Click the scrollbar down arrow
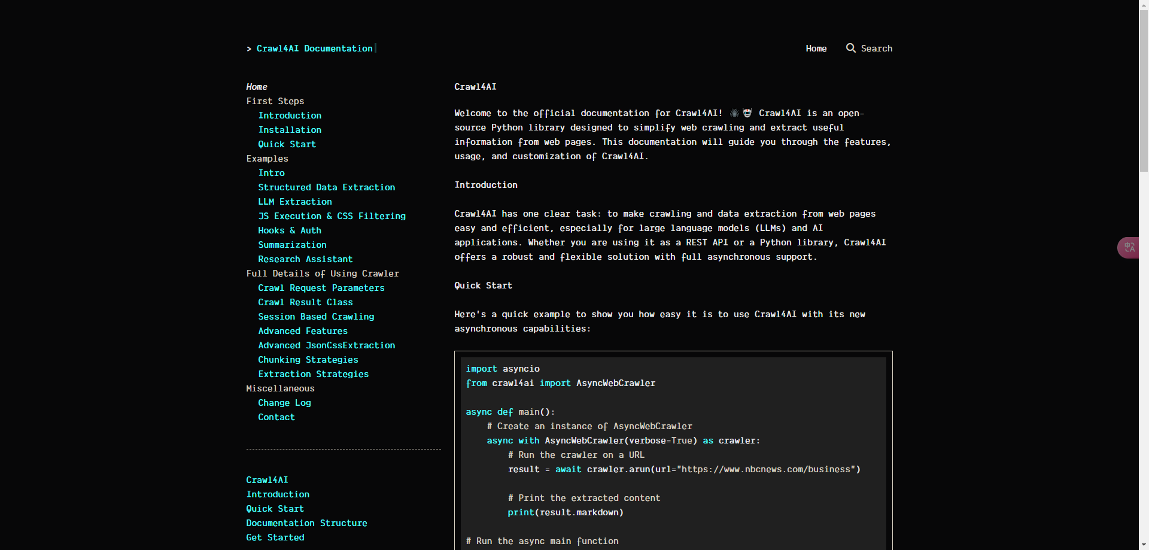Viewport: 1149px width, 550px height. [1144, 545]
